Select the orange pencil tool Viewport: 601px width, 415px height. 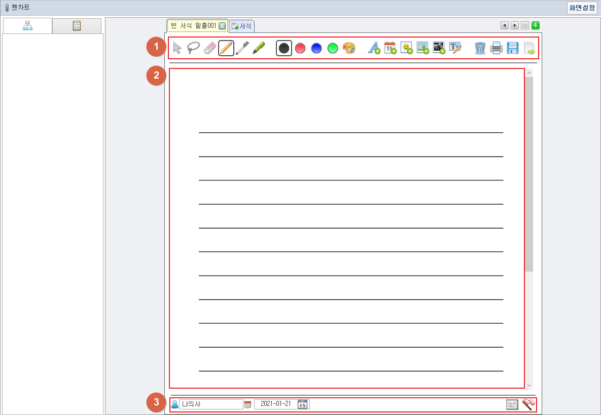[x=226, y=48]
